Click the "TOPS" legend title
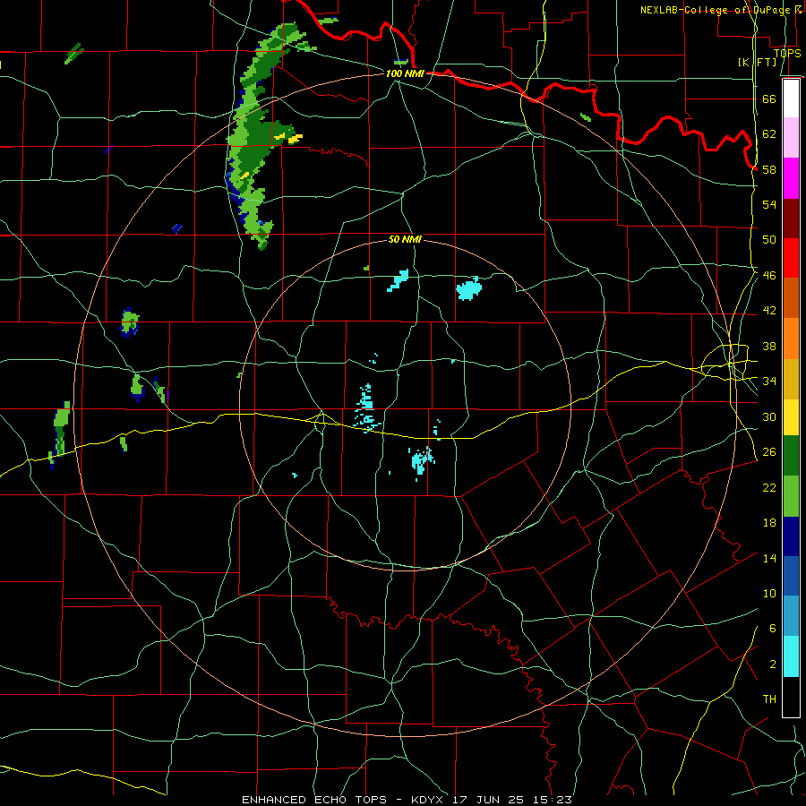The width and height of the screenshot is (806, 806). (x=787, y=53)
